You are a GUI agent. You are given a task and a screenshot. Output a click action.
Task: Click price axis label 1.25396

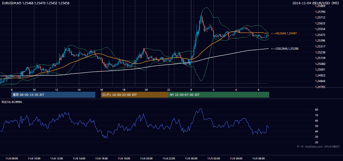coord(320,41)
